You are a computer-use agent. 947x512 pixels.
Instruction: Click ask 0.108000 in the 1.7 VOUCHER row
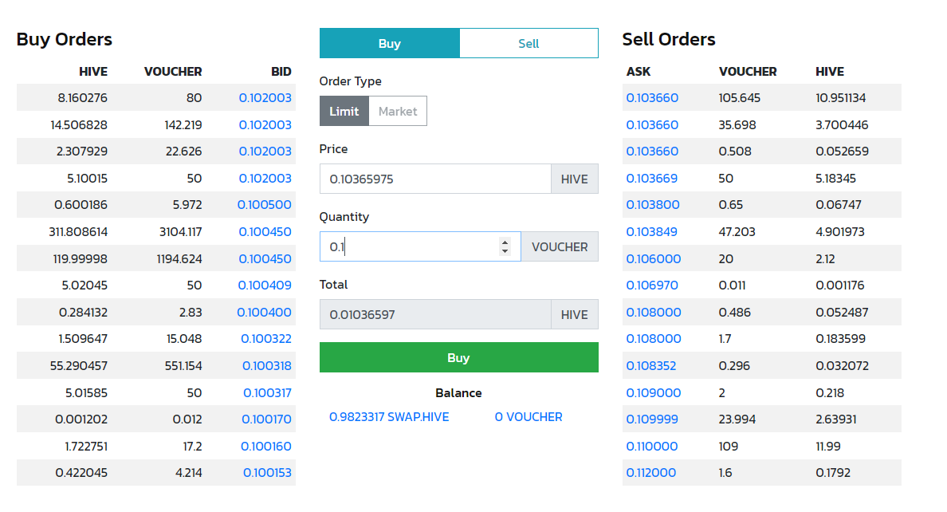pos(654,339)
